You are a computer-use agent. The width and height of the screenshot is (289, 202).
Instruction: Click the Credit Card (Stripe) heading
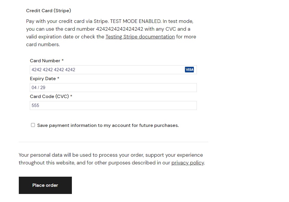49,11
